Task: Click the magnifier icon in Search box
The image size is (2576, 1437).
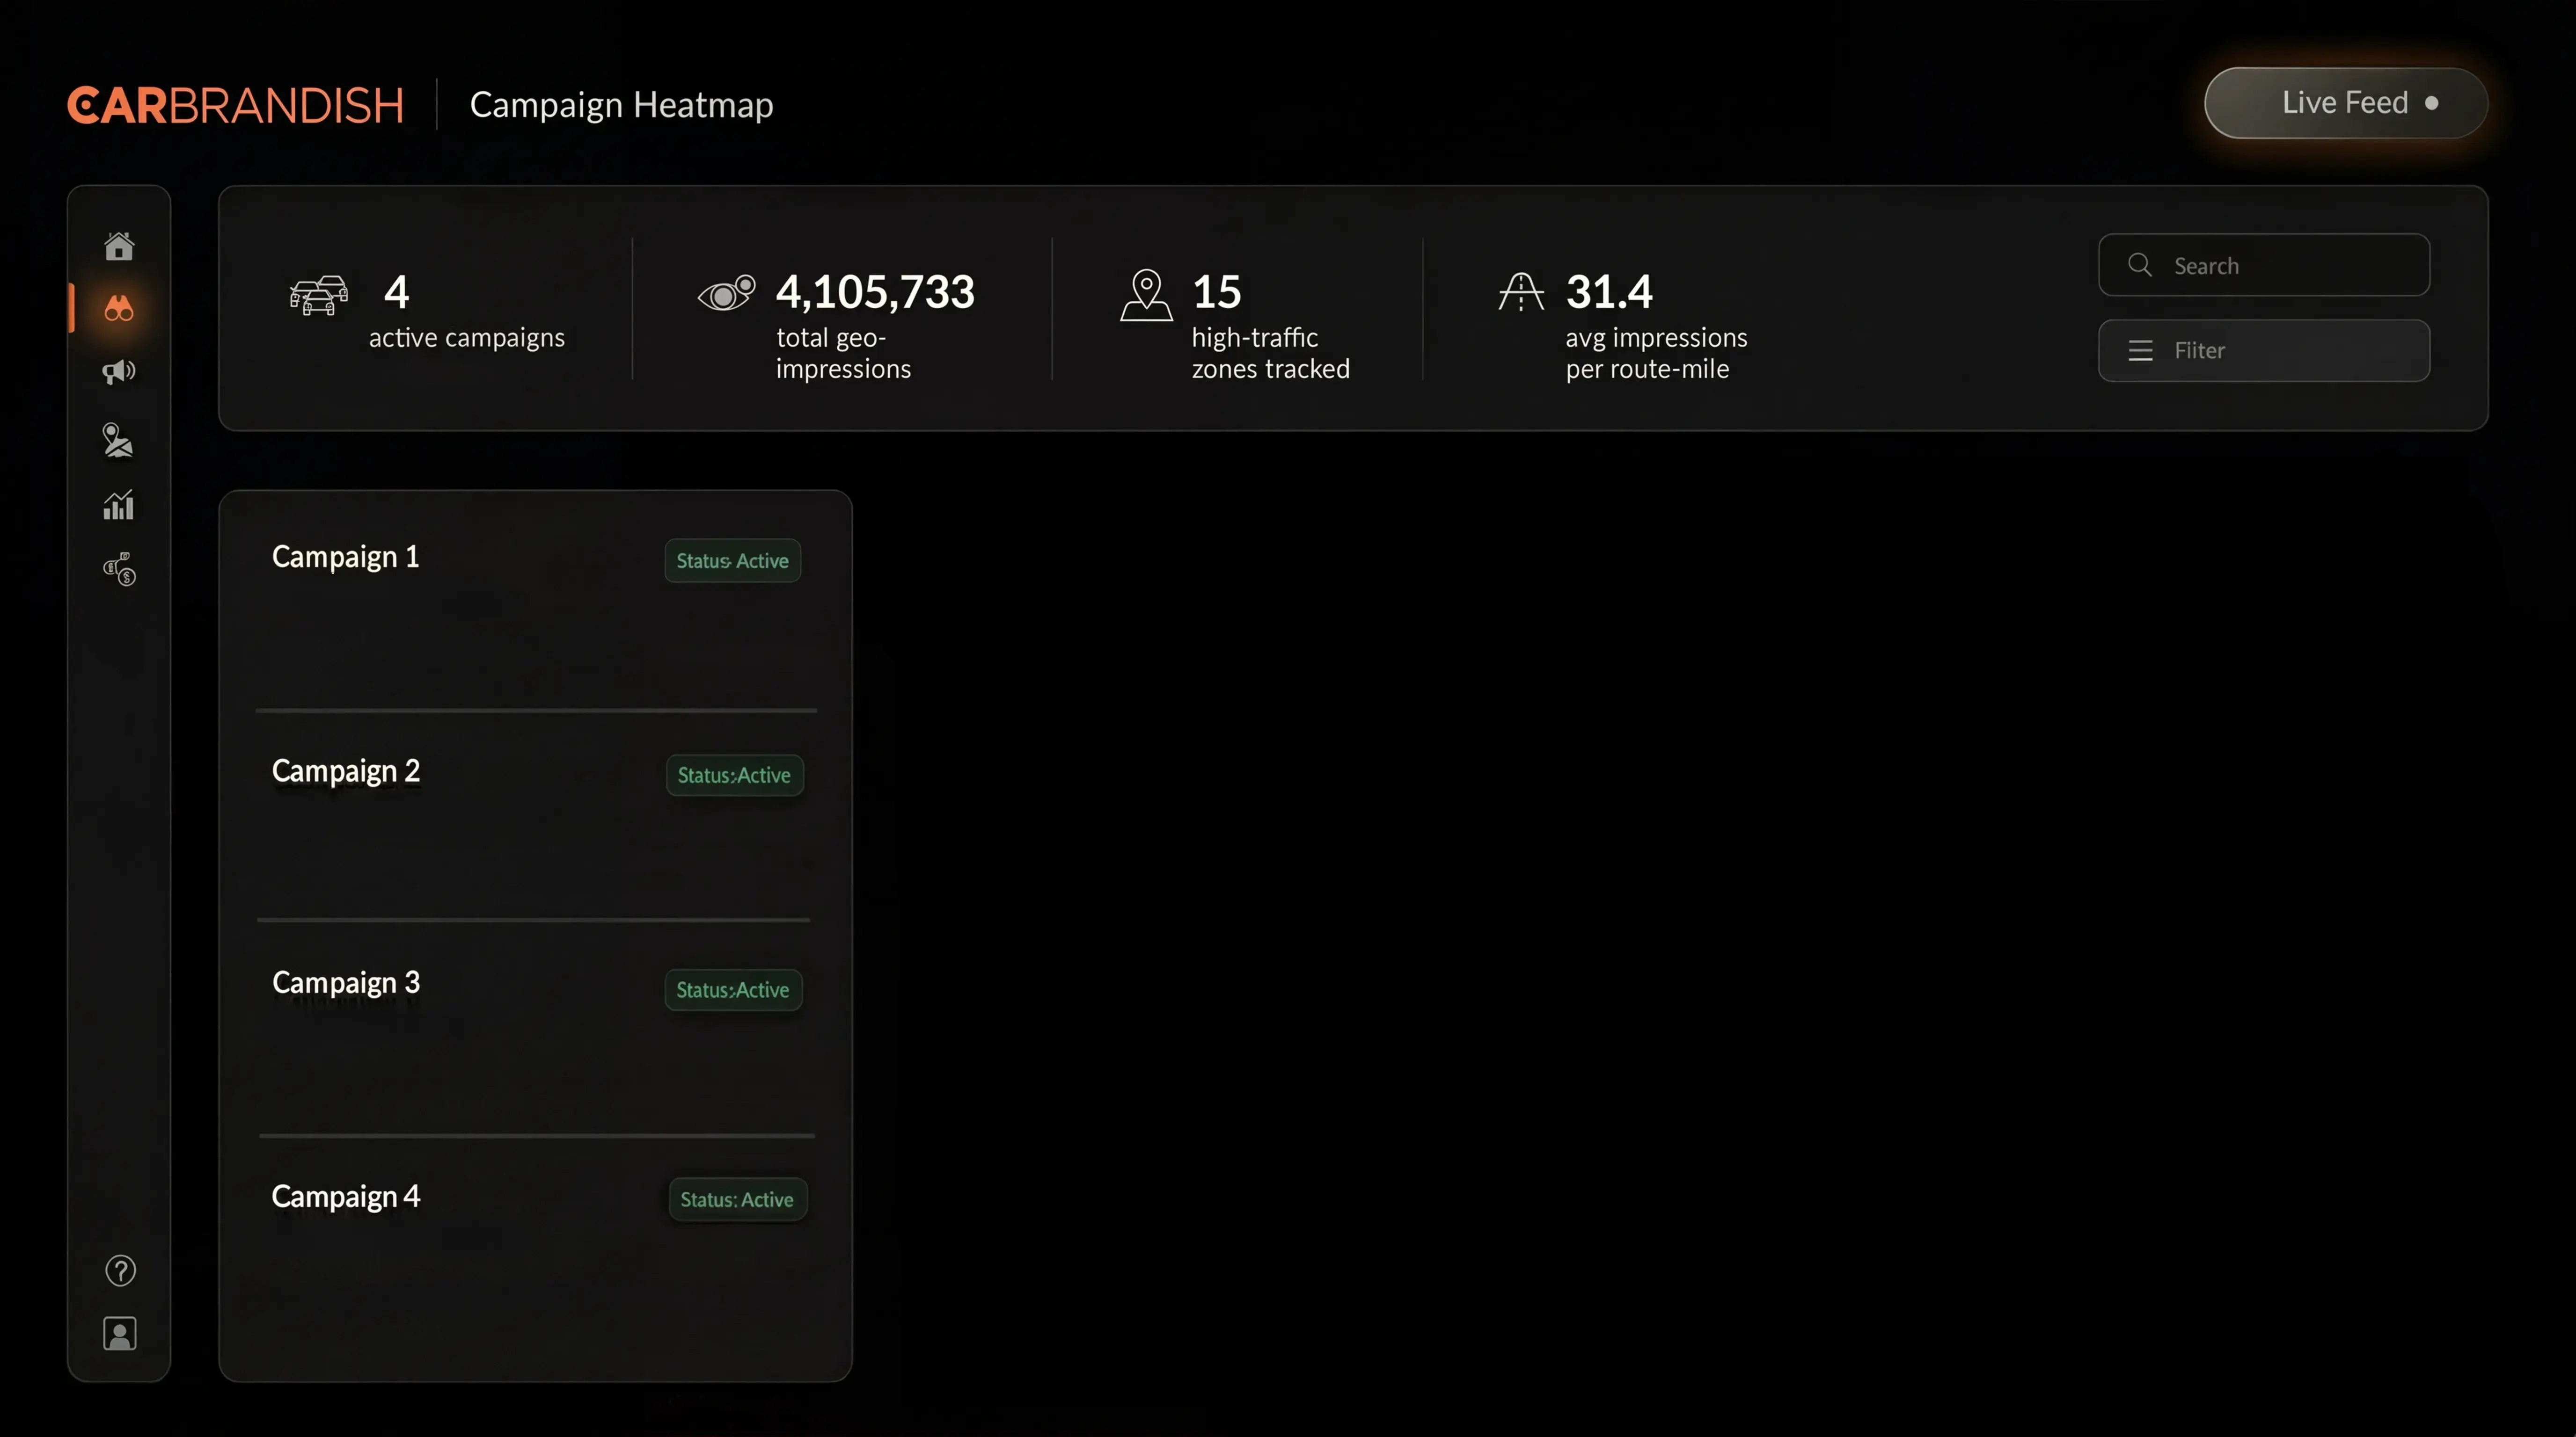Action: [x=2139, y=265]
